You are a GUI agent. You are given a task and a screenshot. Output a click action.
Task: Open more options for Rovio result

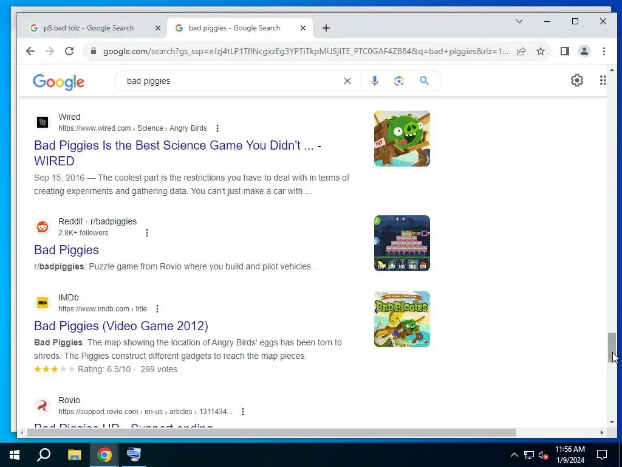(243, 412)
